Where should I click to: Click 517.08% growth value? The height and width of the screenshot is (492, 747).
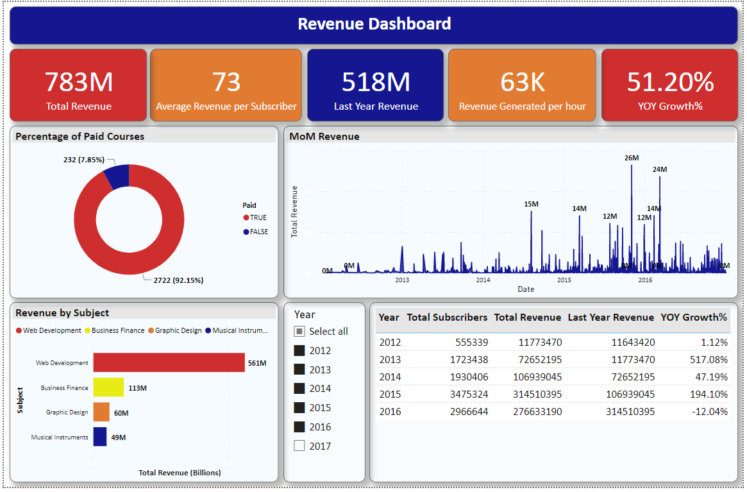tap(709, 360)
